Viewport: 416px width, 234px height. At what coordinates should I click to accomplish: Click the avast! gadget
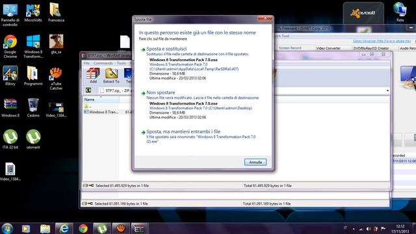pyautogui.click(x=363, y=13)
